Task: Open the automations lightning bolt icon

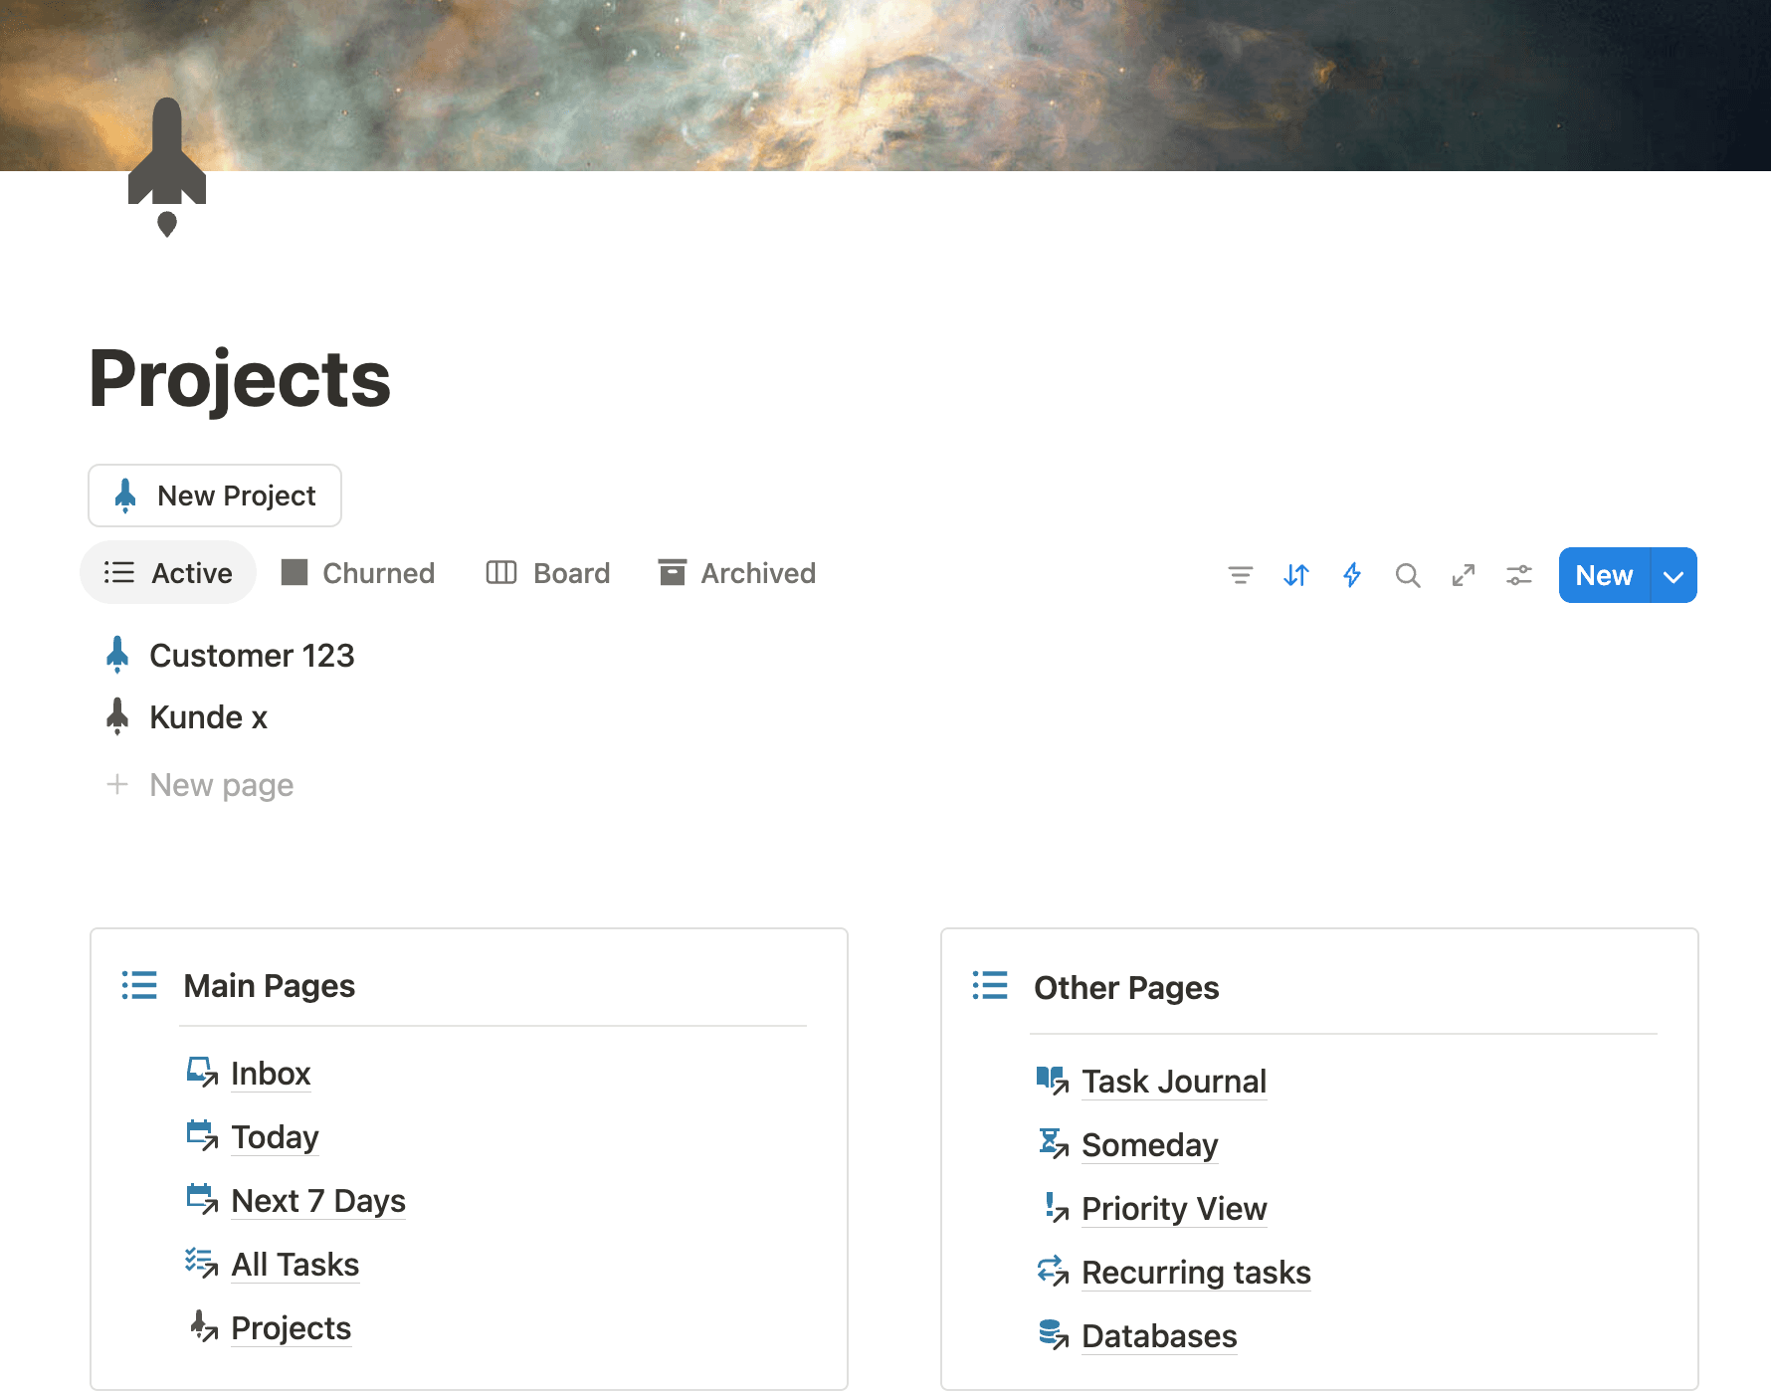Action: pyautogui.click(x=1351, y=574)
